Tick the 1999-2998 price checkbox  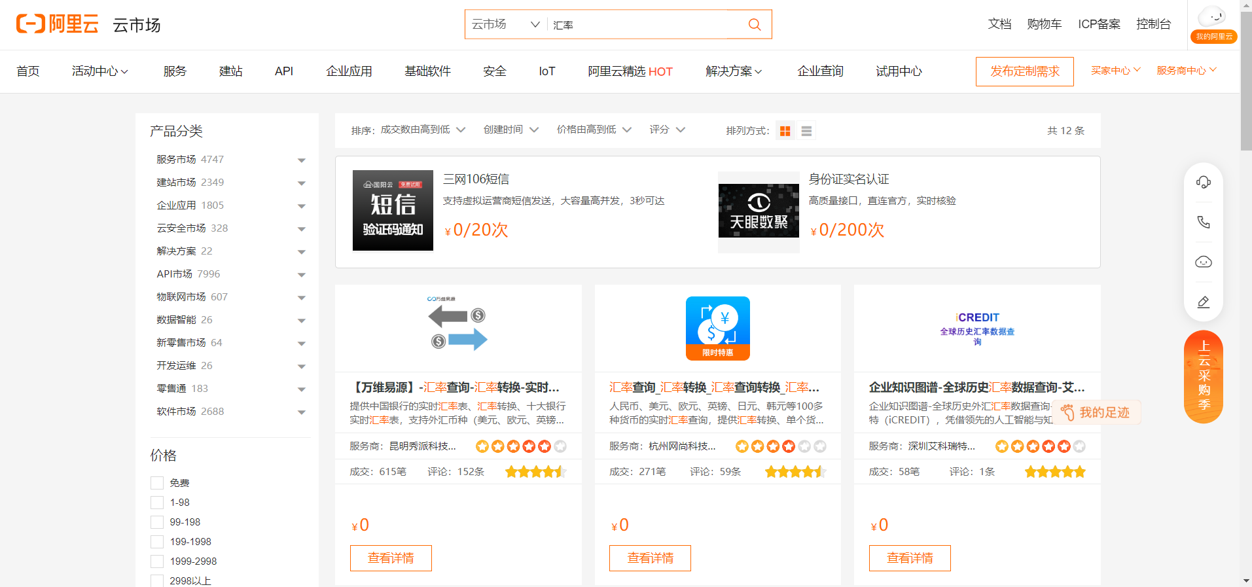(157, 561)
